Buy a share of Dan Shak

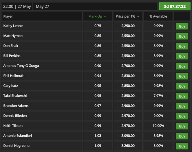(x=182, y=46)
